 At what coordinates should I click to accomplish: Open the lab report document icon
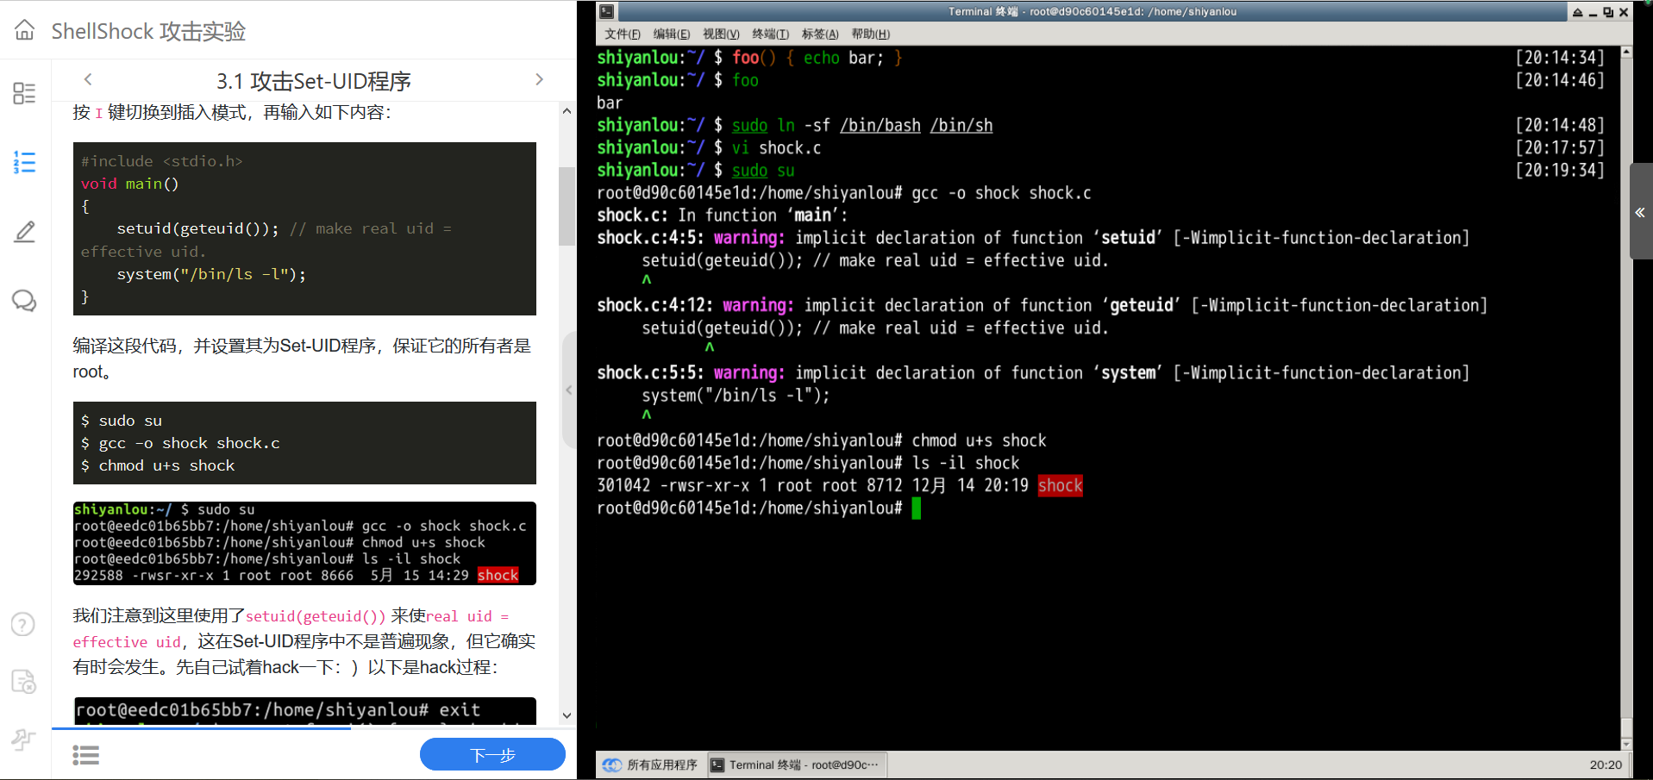pyautogui.click(x=23, y=682)
